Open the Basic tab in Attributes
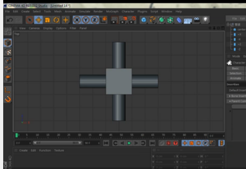 (x=235, y=68)
